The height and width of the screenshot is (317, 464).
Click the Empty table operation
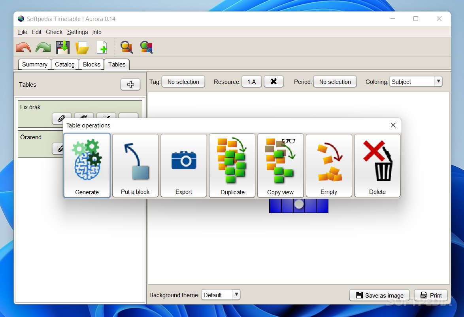coord(329,165)
